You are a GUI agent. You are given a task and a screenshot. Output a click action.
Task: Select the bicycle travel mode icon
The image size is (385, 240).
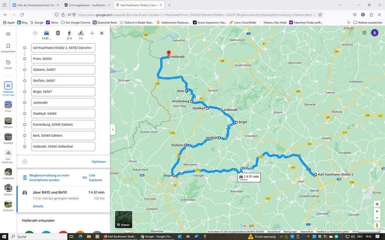point(81,33)
